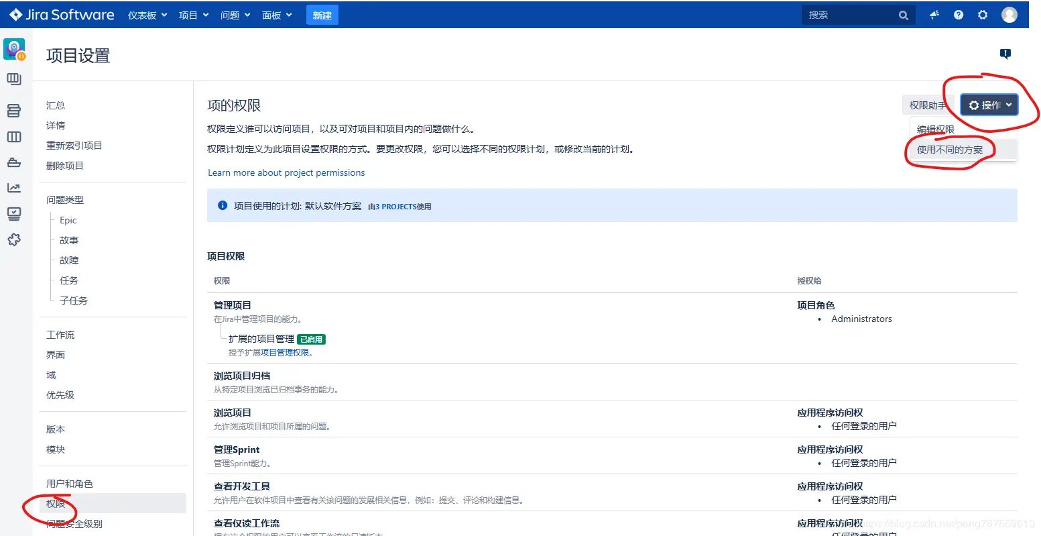The width and height of the screenshot is (1041, 536).
Task: Open the 面板 dropdown menu
Action: point(276,14)
